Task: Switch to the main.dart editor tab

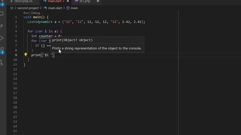Action: point(54,1)
